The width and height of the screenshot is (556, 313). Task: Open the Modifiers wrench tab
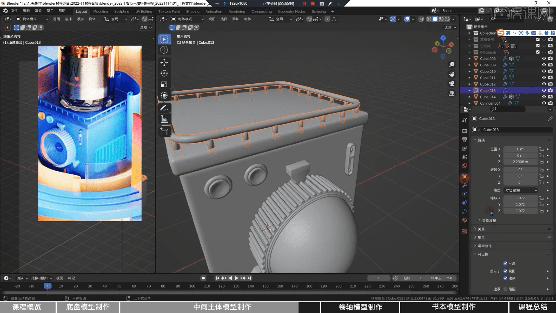[464, 185]
